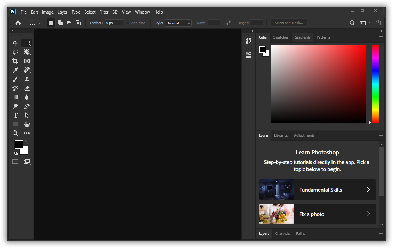Switch to the Gradients tab

click(302, 37)
